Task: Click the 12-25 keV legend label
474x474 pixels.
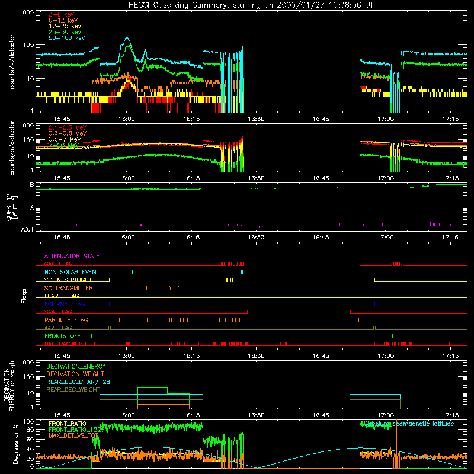Action: click(x=65, y=26)
